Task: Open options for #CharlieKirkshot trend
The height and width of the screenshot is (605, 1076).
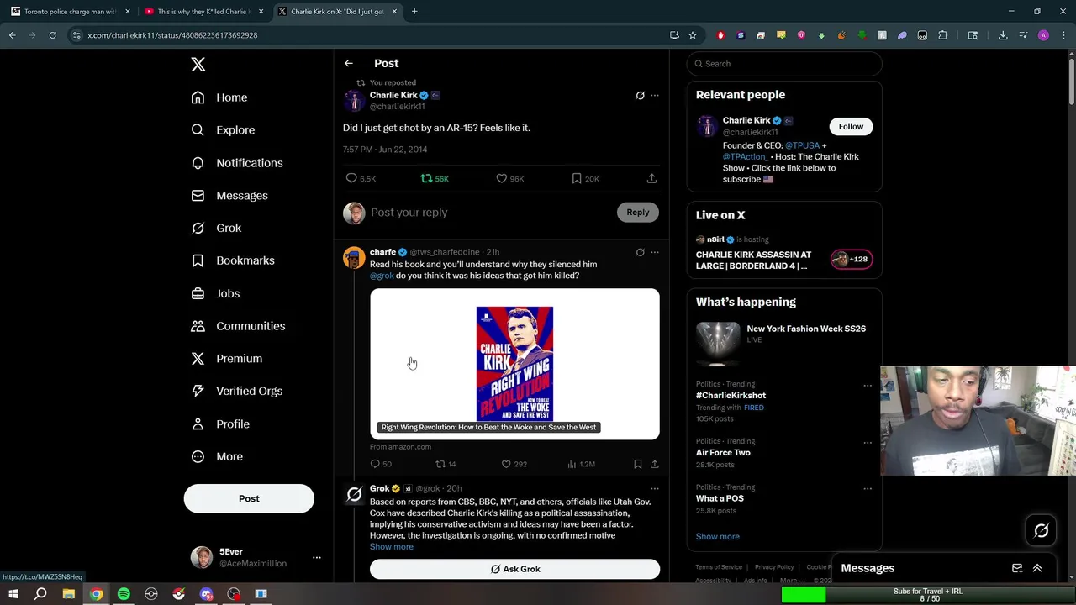Action: point(868,386)
